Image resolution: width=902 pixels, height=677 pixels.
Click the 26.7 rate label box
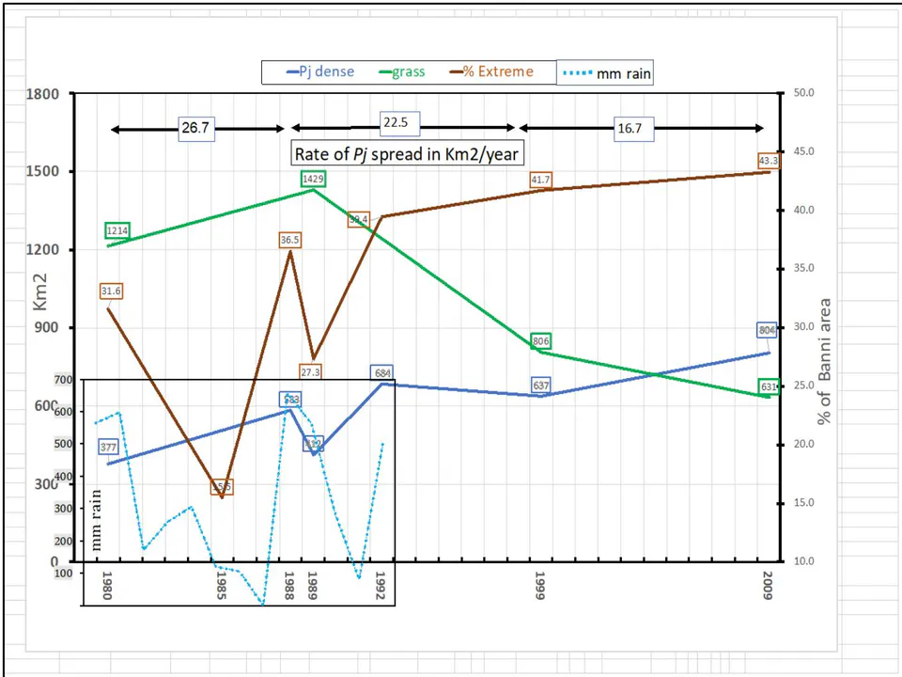click(196, 128)
